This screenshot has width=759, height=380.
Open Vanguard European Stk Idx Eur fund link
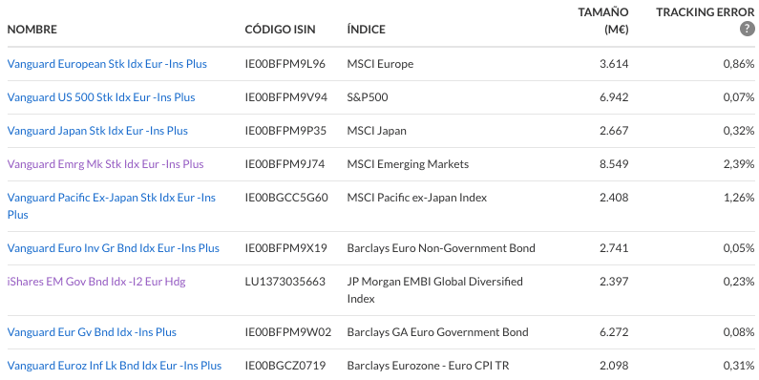pyautogui.click(x=107, y=64)
